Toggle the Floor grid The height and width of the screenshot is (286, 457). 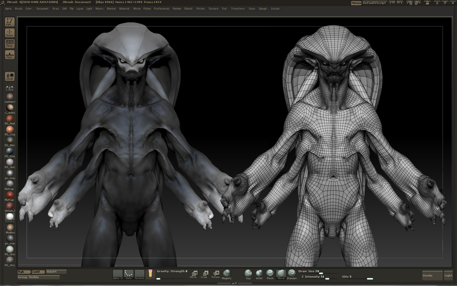click(x=10, y=54)
